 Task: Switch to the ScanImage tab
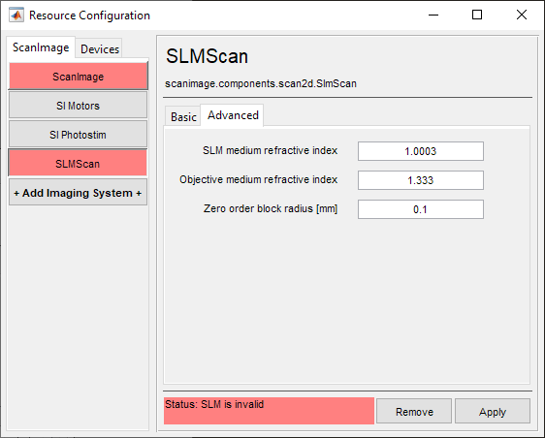click(x=41, y=47)
